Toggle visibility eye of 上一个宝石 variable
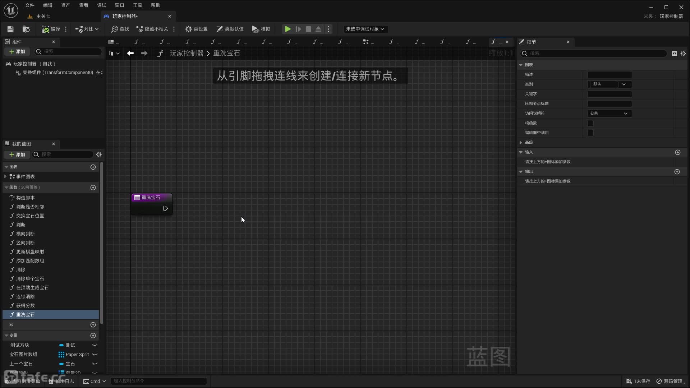Screen dimensions: 690x388 pyautogui.click(x=95, y=364)
